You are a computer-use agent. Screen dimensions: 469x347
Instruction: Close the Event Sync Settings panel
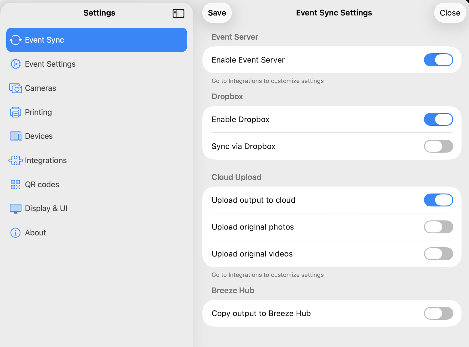[x=450, y=13]
